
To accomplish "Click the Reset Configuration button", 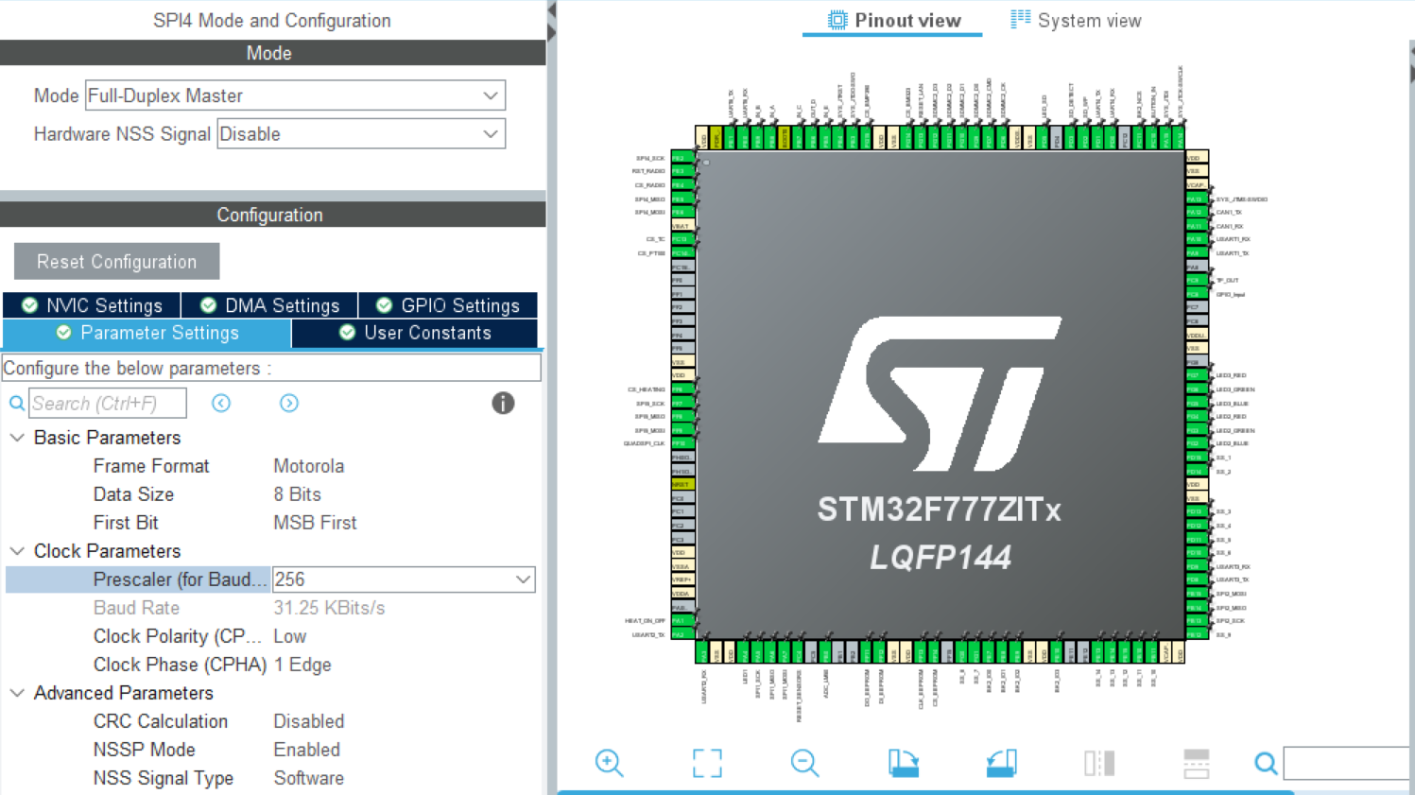I will pos(115,261).
